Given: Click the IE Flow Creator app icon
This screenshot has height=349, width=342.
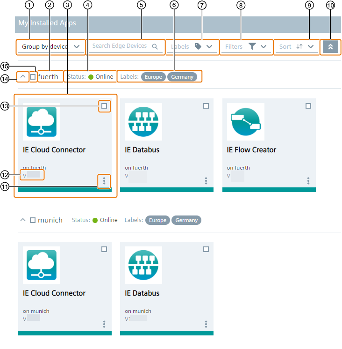Looking at the screenshot, I should pyautogui.click(x=246, y=122).
